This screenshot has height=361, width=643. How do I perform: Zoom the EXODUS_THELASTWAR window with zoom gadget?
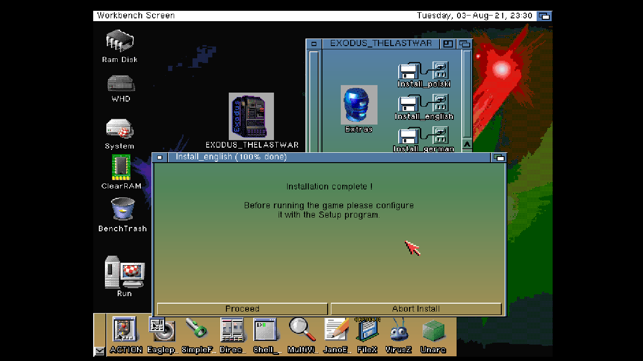(448, 44)
